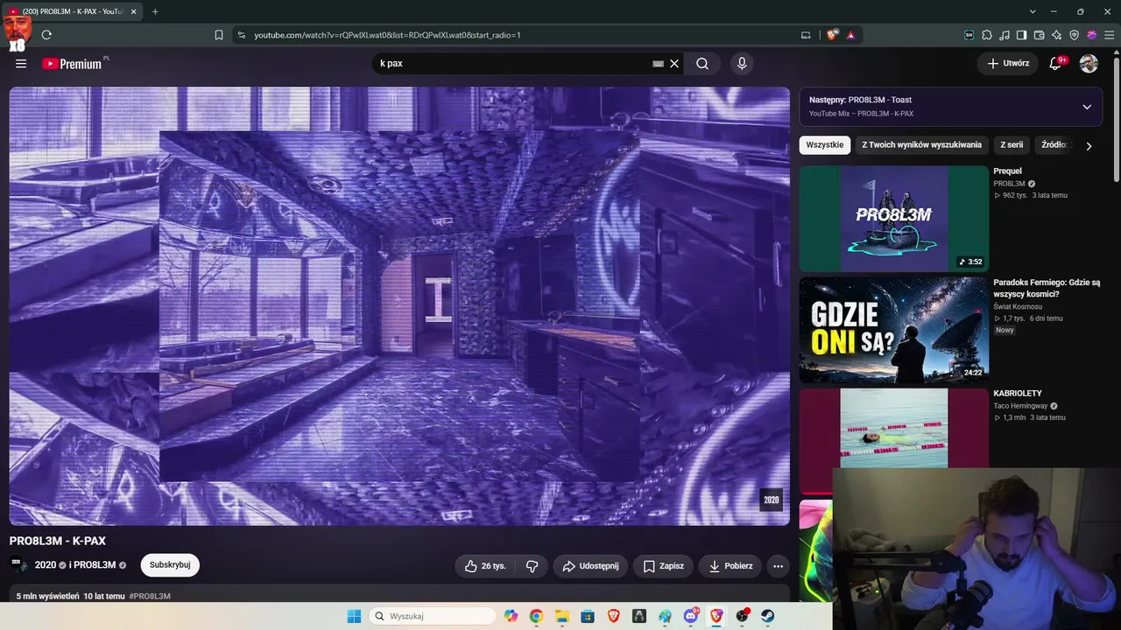This screenshot has width=1121, height=630.
Task: Open site settings icon in address bar
Action: pyautogui.click(x=241, y=35)
